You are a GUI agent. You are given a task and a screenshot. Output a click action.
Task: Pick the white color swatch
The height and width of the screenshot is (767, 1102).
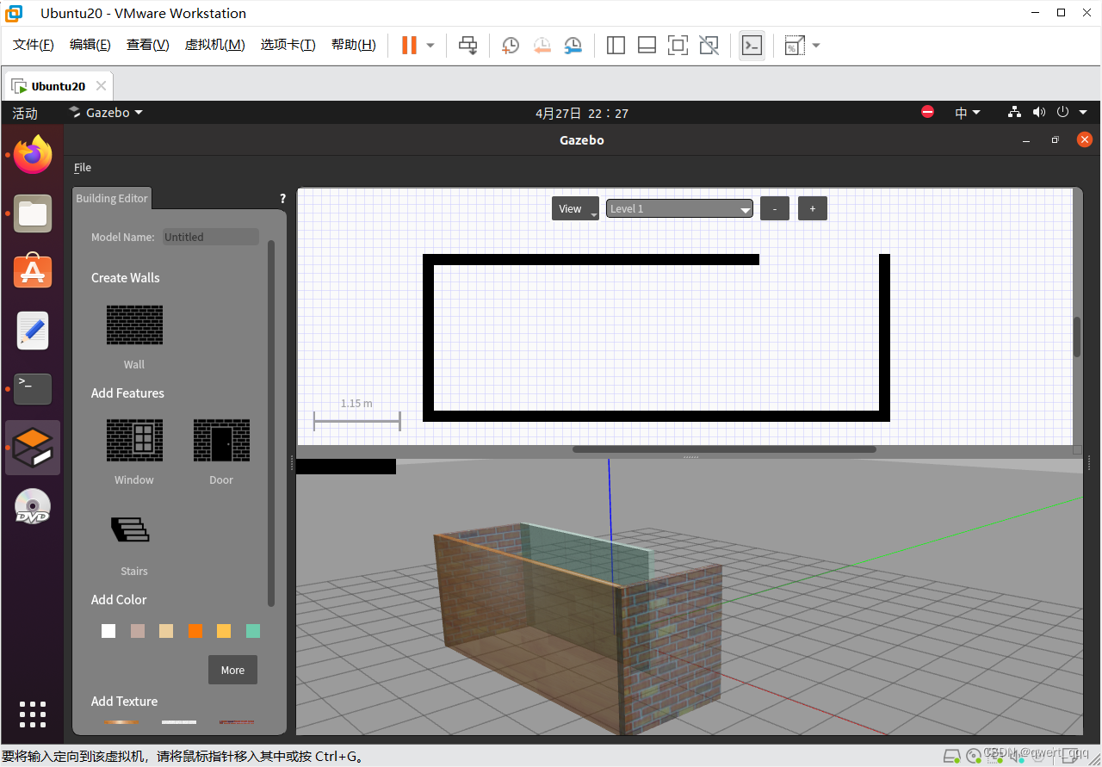(108, 631)
